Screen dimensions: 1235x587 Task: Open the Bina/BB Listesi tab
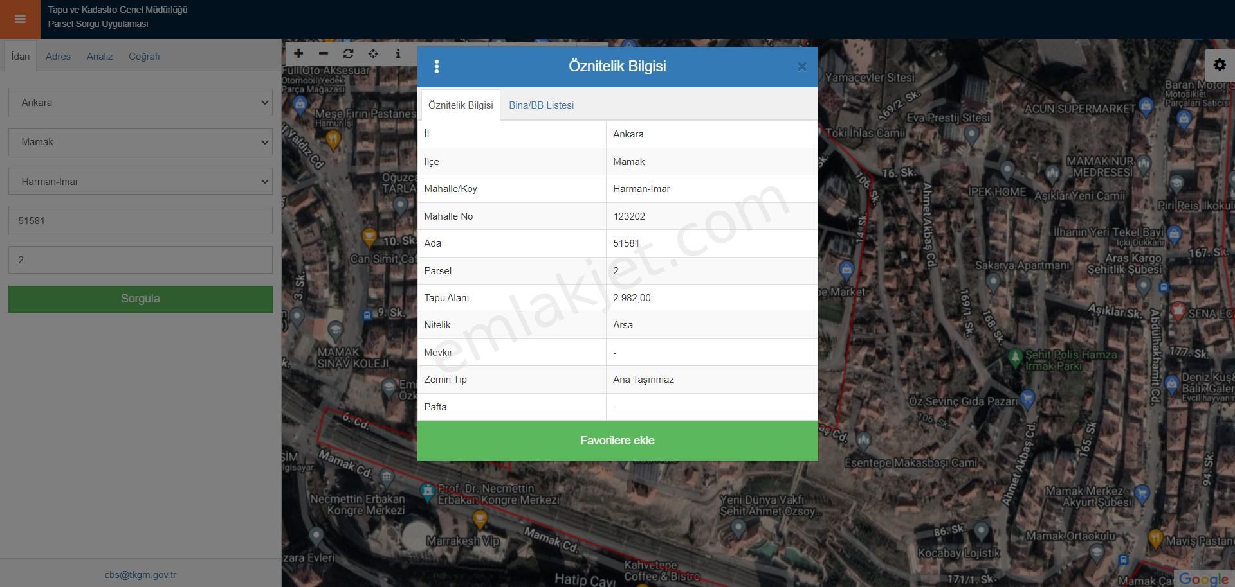541,105
